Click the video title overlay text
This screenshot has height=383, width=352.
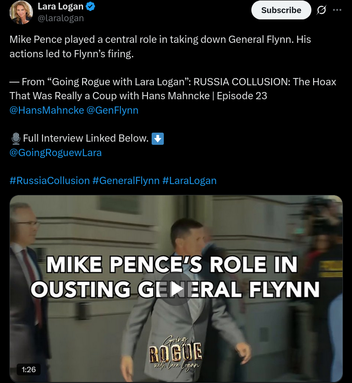175,277
